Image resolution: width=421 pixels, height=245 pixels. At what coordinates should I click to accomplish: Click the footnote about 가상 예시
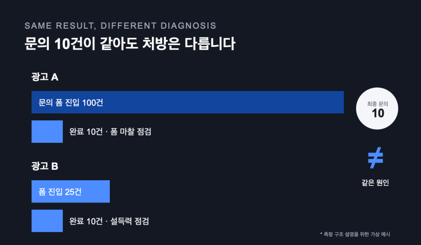355,234
